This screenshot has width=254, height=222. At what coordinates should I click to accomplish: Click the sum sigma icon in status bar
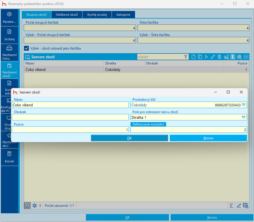[x=231, y=206]
